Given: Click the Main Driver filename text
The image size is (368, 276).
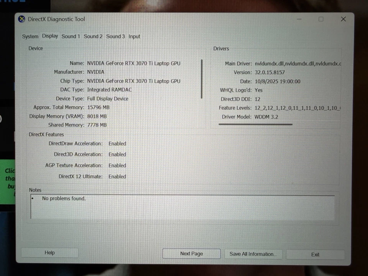Looking at the screenshot, I should 298,63.
